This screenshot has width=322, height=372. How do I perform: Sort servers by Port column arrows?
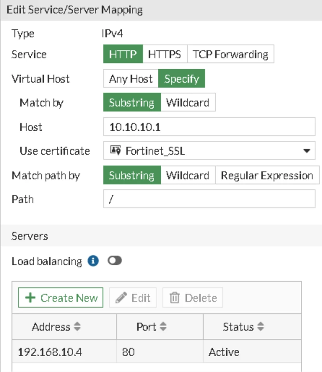point(163,326)
